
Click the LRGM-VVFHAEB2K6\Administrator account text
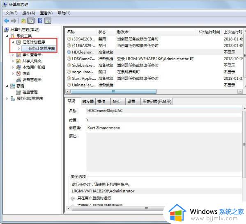click(103, 191)
